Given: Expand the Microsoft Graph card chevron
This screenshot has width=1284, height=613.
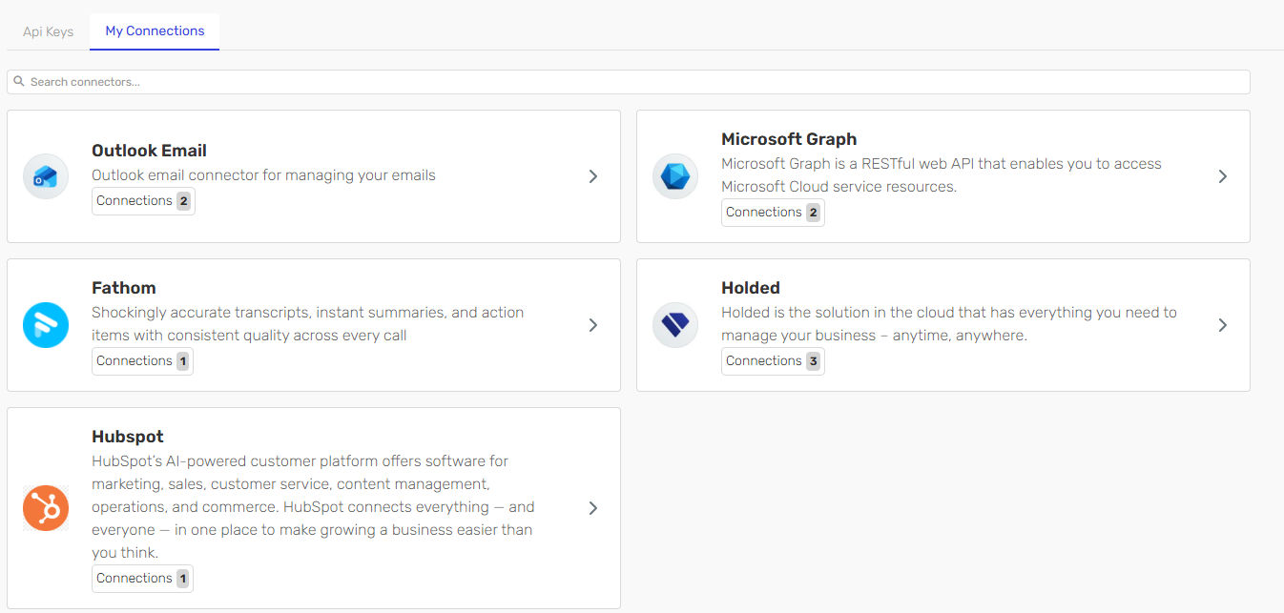Looking at the screenshot, I should (1223, 176).
